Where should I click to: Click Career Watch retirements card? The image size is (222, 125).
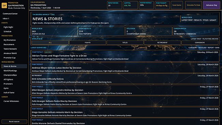196,31
